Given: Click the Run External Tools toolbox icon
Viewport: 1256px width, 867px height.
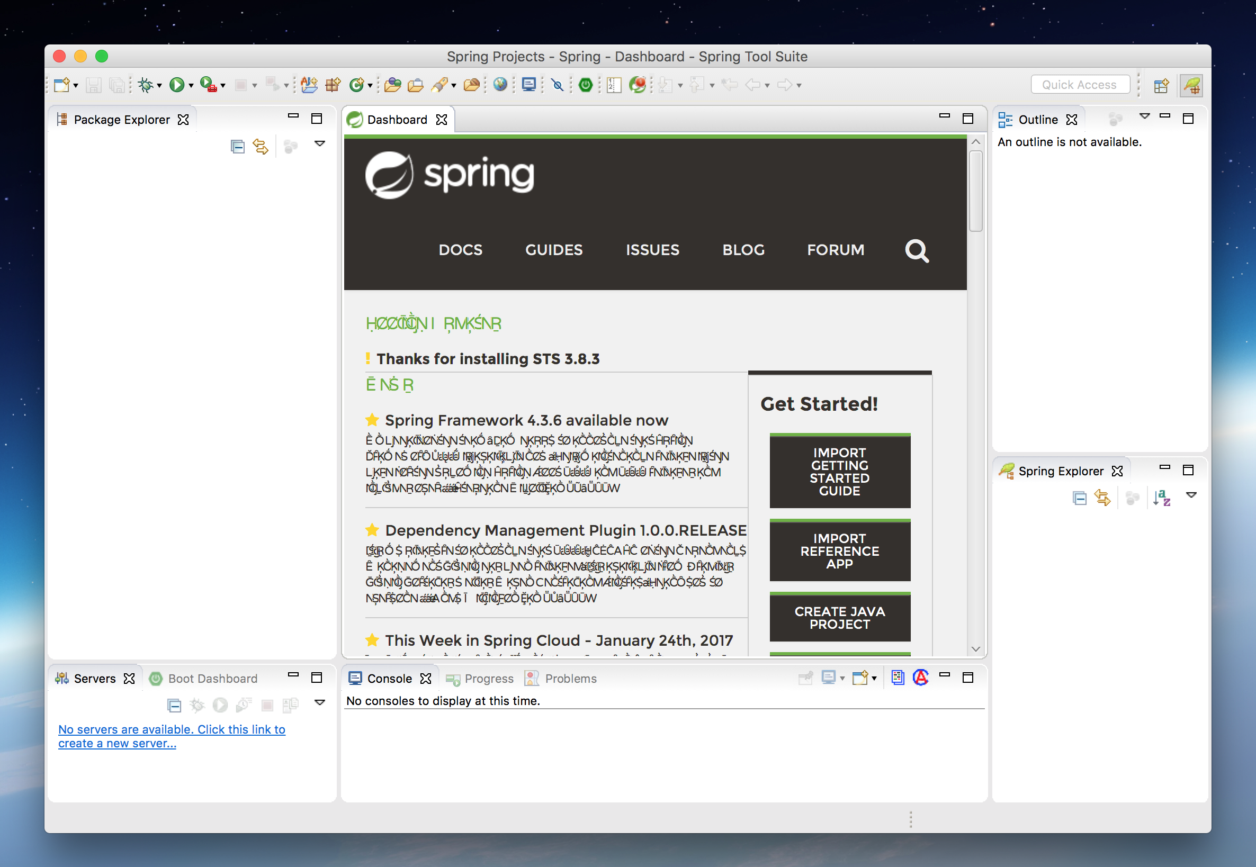Looking at the screenshot, I should [x=209, y=85].
